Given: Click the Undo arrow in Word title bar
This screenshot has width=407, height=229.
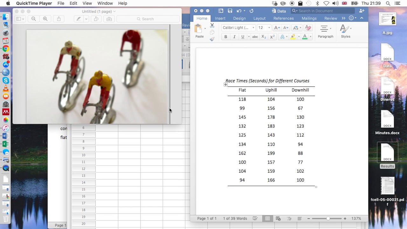Looking at the screenshot, I should pyautogui.click(x=239, y=11).
